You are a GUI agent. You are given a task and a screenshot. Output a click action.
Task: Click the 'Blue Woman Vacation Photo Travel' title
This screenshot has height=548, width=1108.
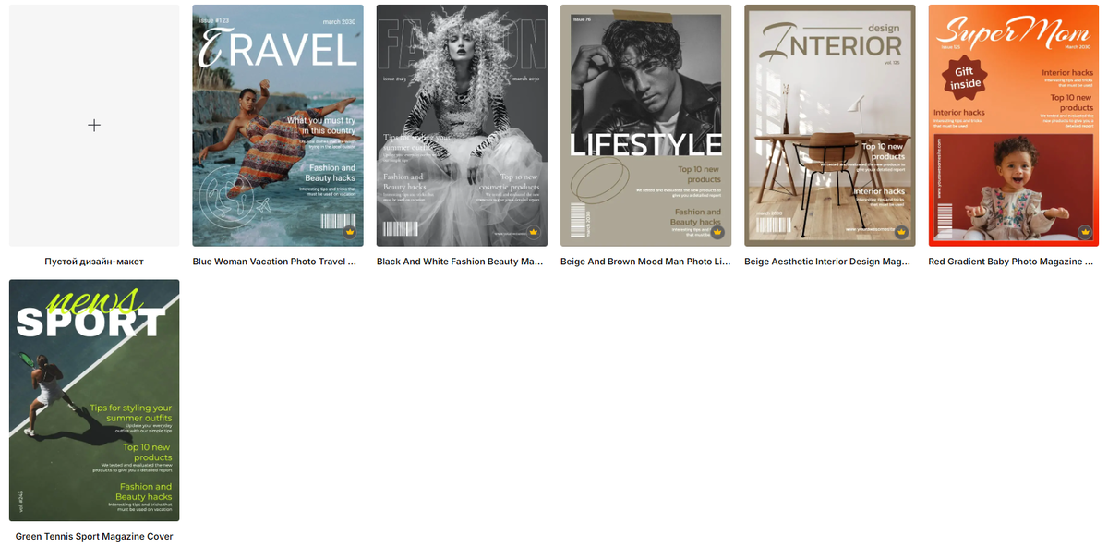point(274,262)
